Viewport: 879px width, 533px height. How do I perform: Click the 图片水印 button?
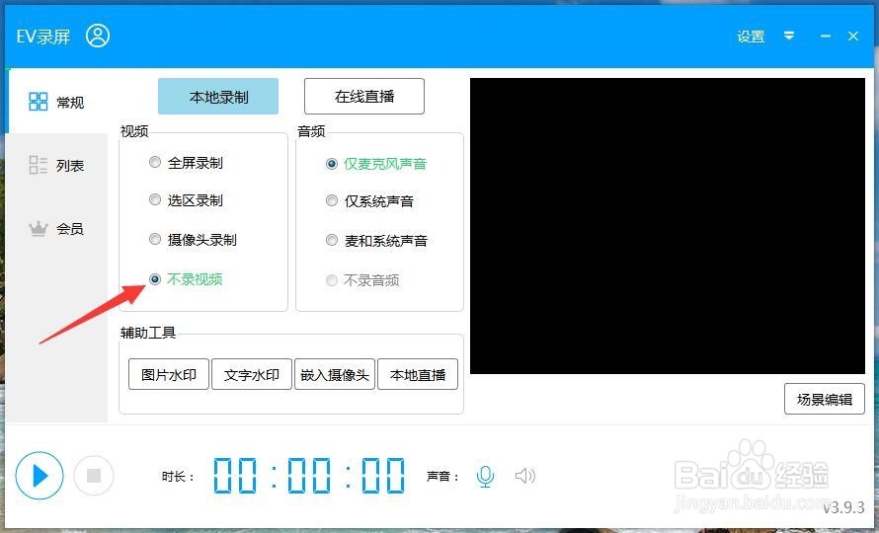click(169, 374)
